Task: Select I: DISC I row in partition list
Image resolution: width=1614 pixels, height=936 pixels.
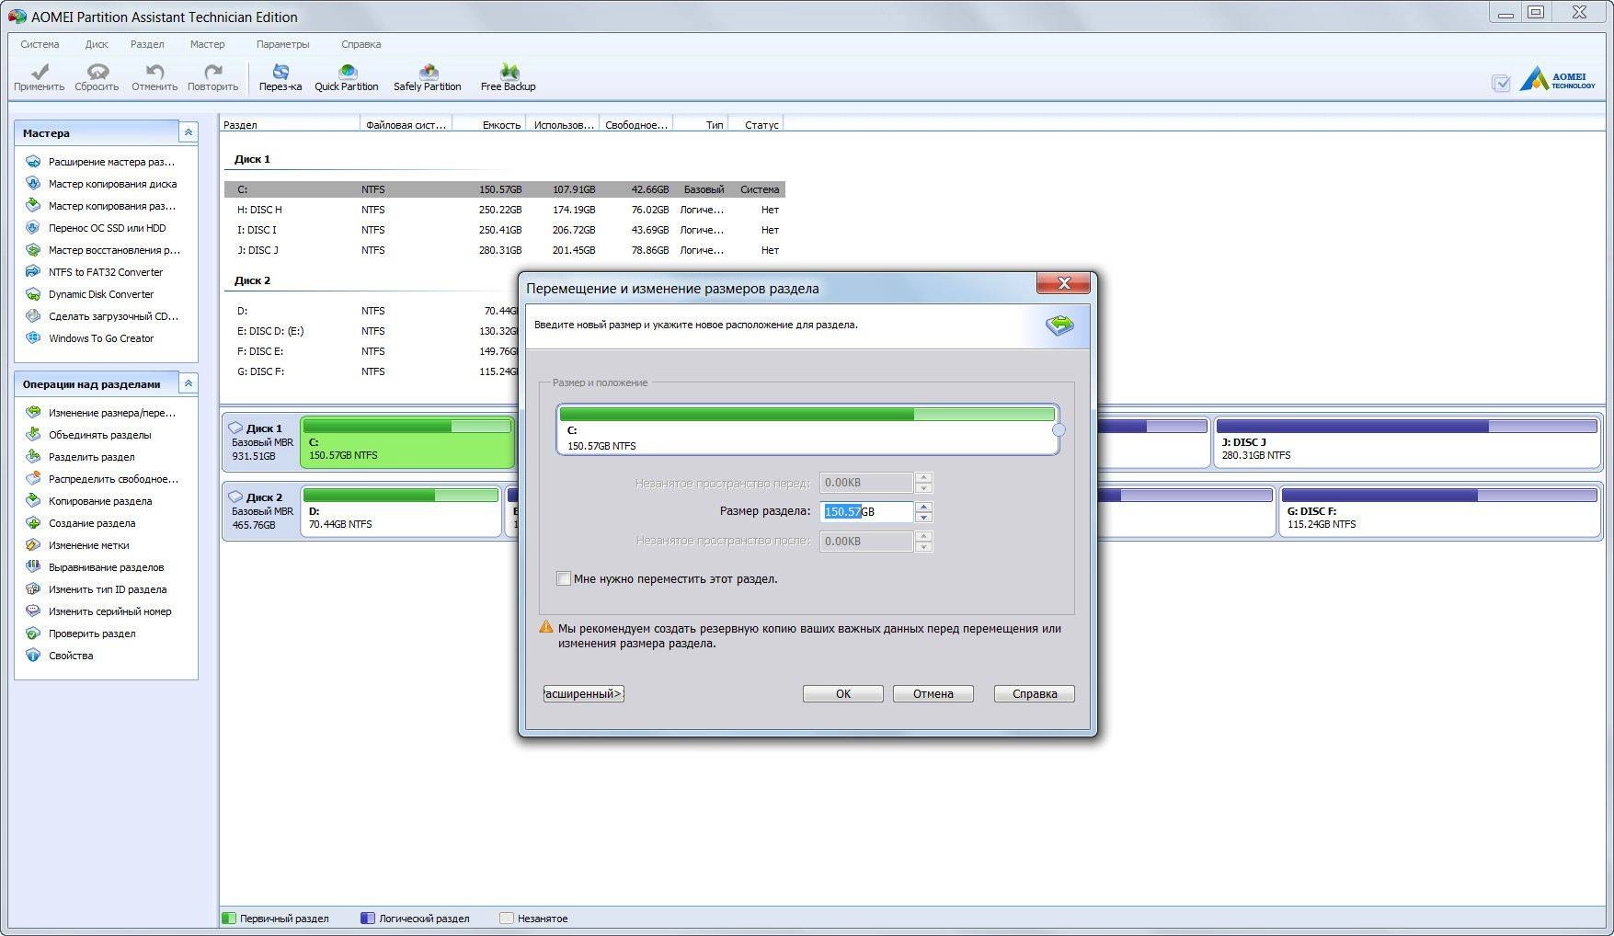Action: click(504, 230)
